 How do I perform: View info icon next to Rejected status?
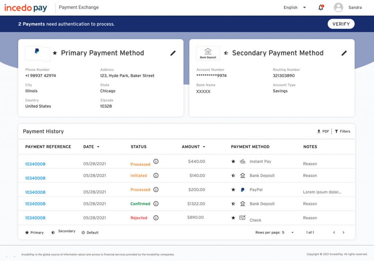click(156, 218)
